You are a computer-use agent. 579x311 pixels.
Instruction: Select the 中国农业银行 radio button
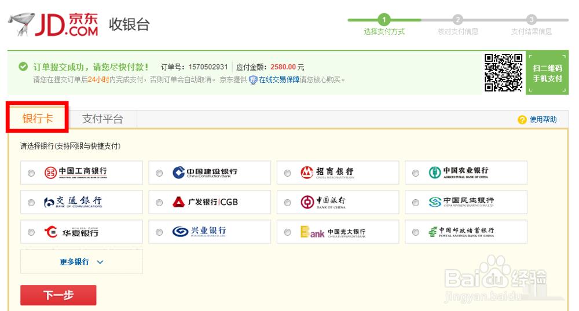[x=416, y=173]
